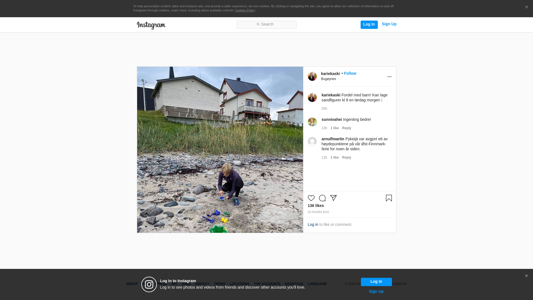Open the Language selector in footer

click(317, 284)
